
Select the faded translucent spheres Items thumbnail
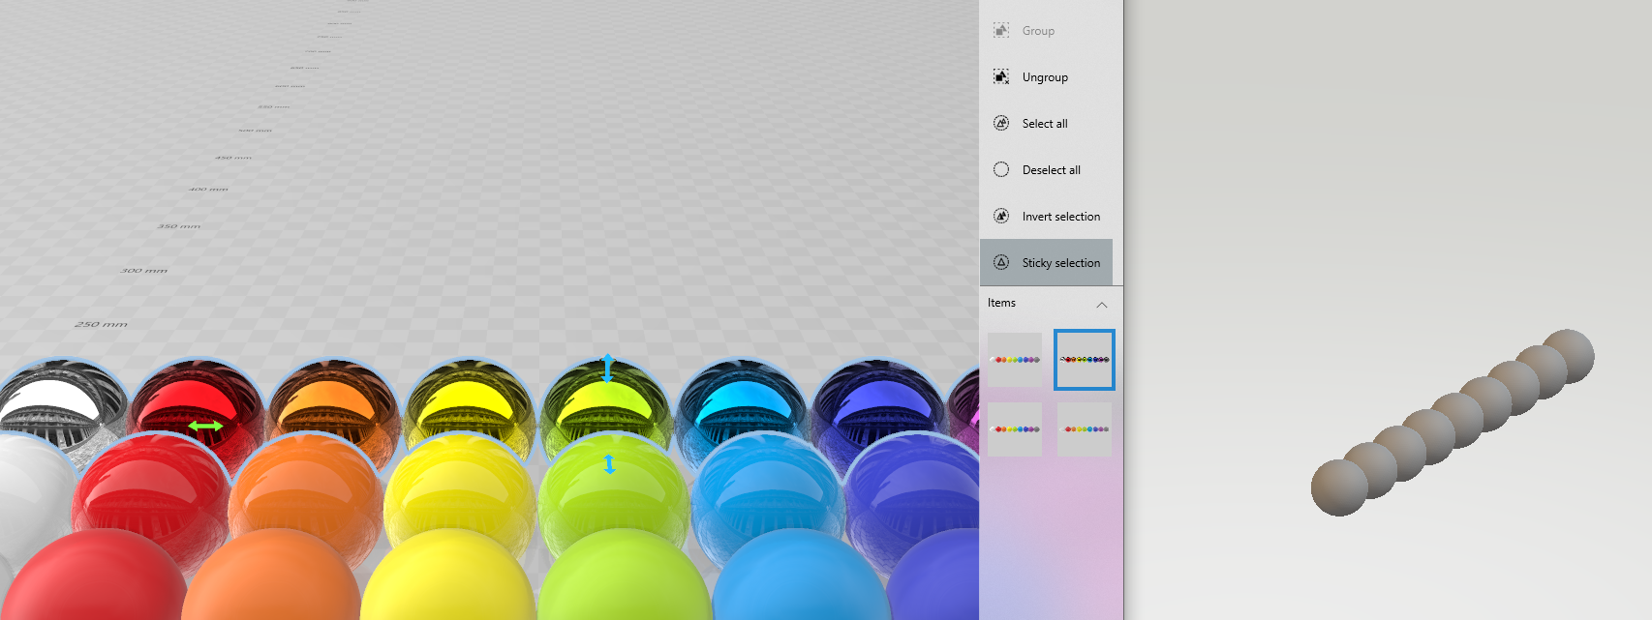pyautogui.click(x=1085, y=429)
